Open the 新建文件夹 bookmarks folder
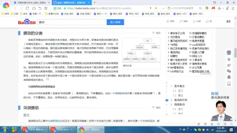This screenshot has width=237, height=133. [52, 14]
